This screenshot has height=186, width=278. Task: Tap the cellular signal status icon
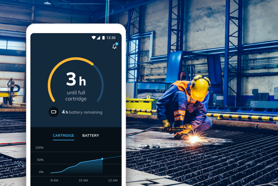coord(98,38)
